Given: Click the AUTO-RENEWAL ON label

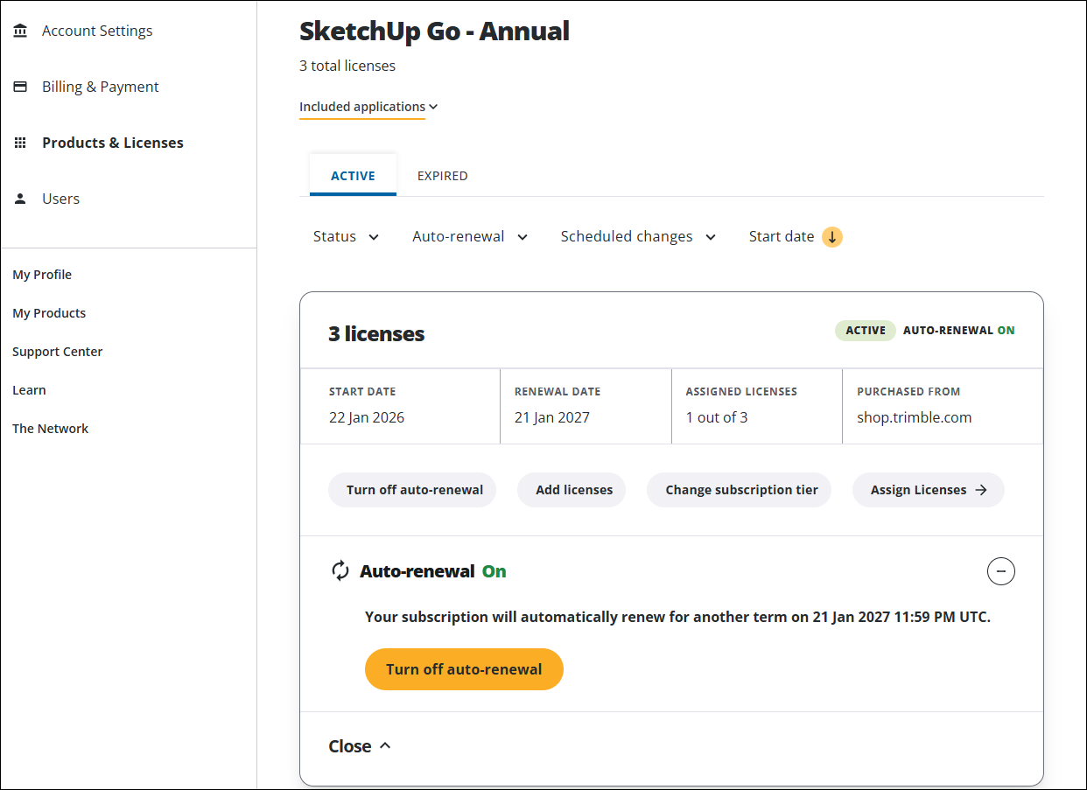Looking at the screenshot, I should [x=959, y=330].
